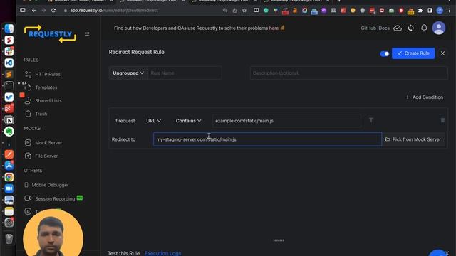Click the refresh sync arrows icon
The image size is (456, 256).
(x=410, y=28)
